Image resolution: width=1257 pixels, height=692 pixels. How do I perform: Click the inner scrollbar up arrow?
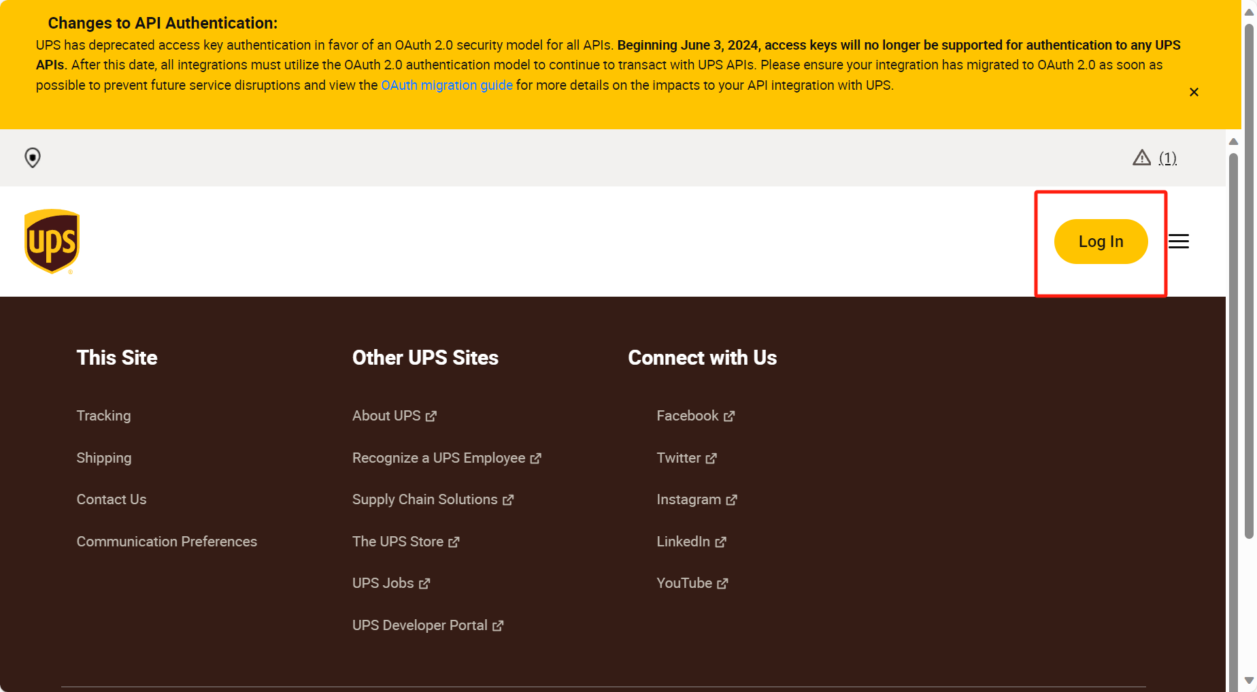(x=1233, y=142)
